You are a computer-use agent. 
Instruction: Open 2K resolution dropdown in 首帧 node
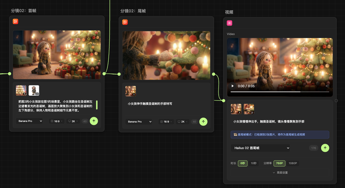coord(73,121)
